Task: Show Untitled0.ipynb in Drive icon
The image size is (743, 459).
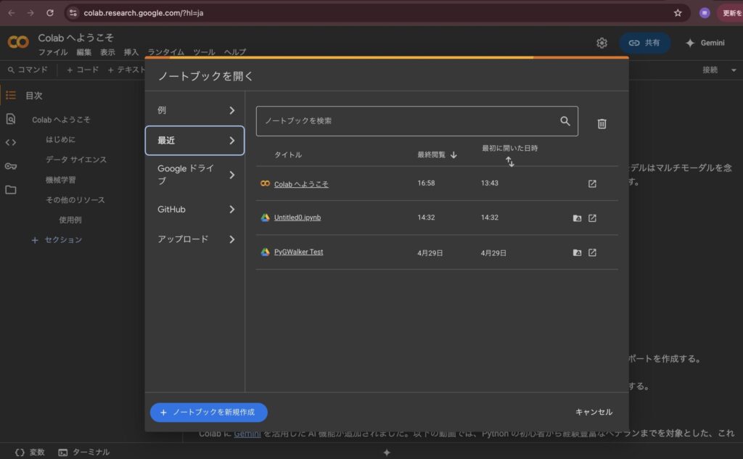Action: (x=577, y=218)
